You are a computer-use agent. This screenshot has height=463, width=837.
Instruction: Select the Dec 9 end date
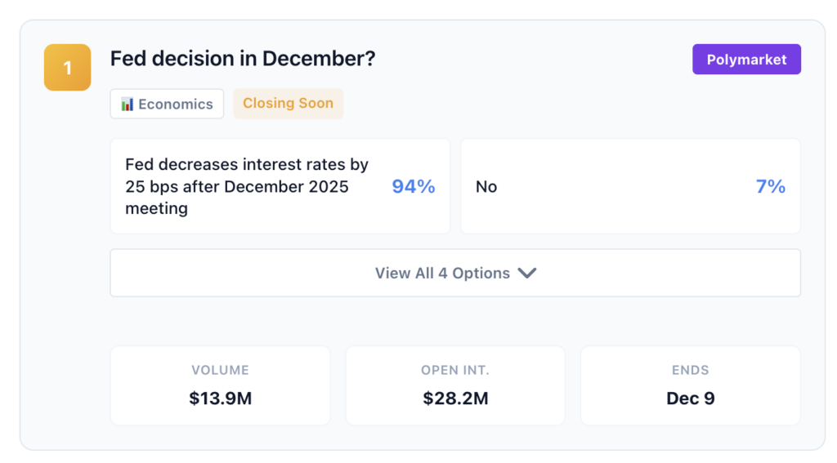[x=691, y=398]
